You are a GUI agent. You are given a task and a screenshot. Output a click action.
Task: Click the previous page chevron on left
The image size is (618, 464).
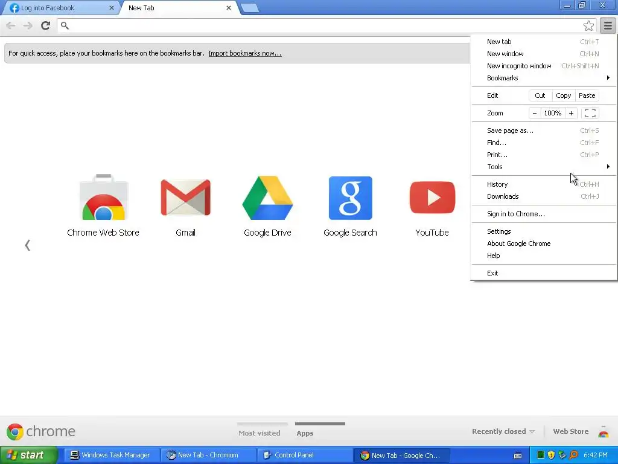click(x=27, y=245)
